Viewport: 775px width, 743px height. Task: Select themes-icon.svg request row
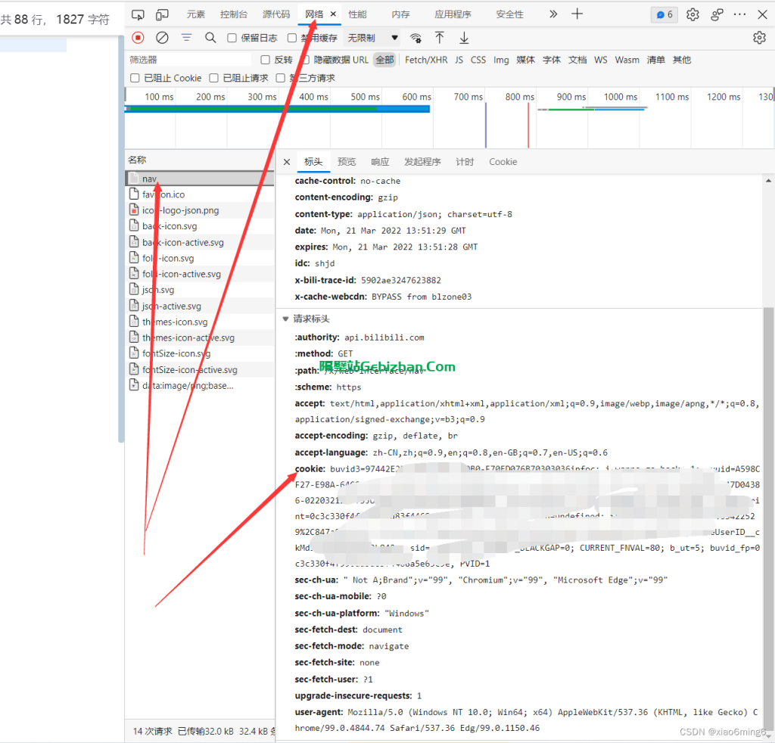tap(200, 322)
